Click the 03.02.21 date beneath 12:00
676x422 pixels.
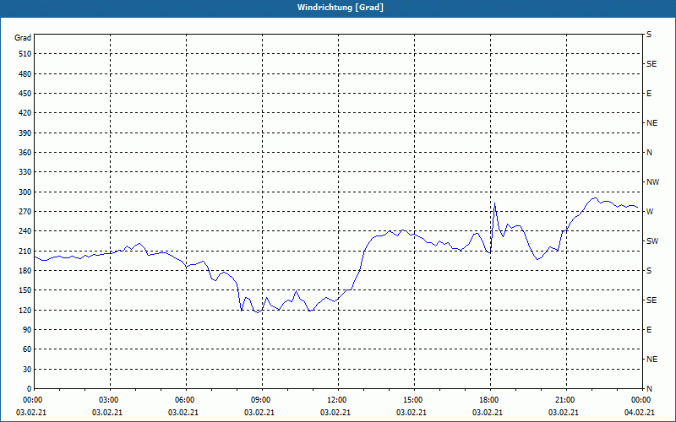pos(335,413)
